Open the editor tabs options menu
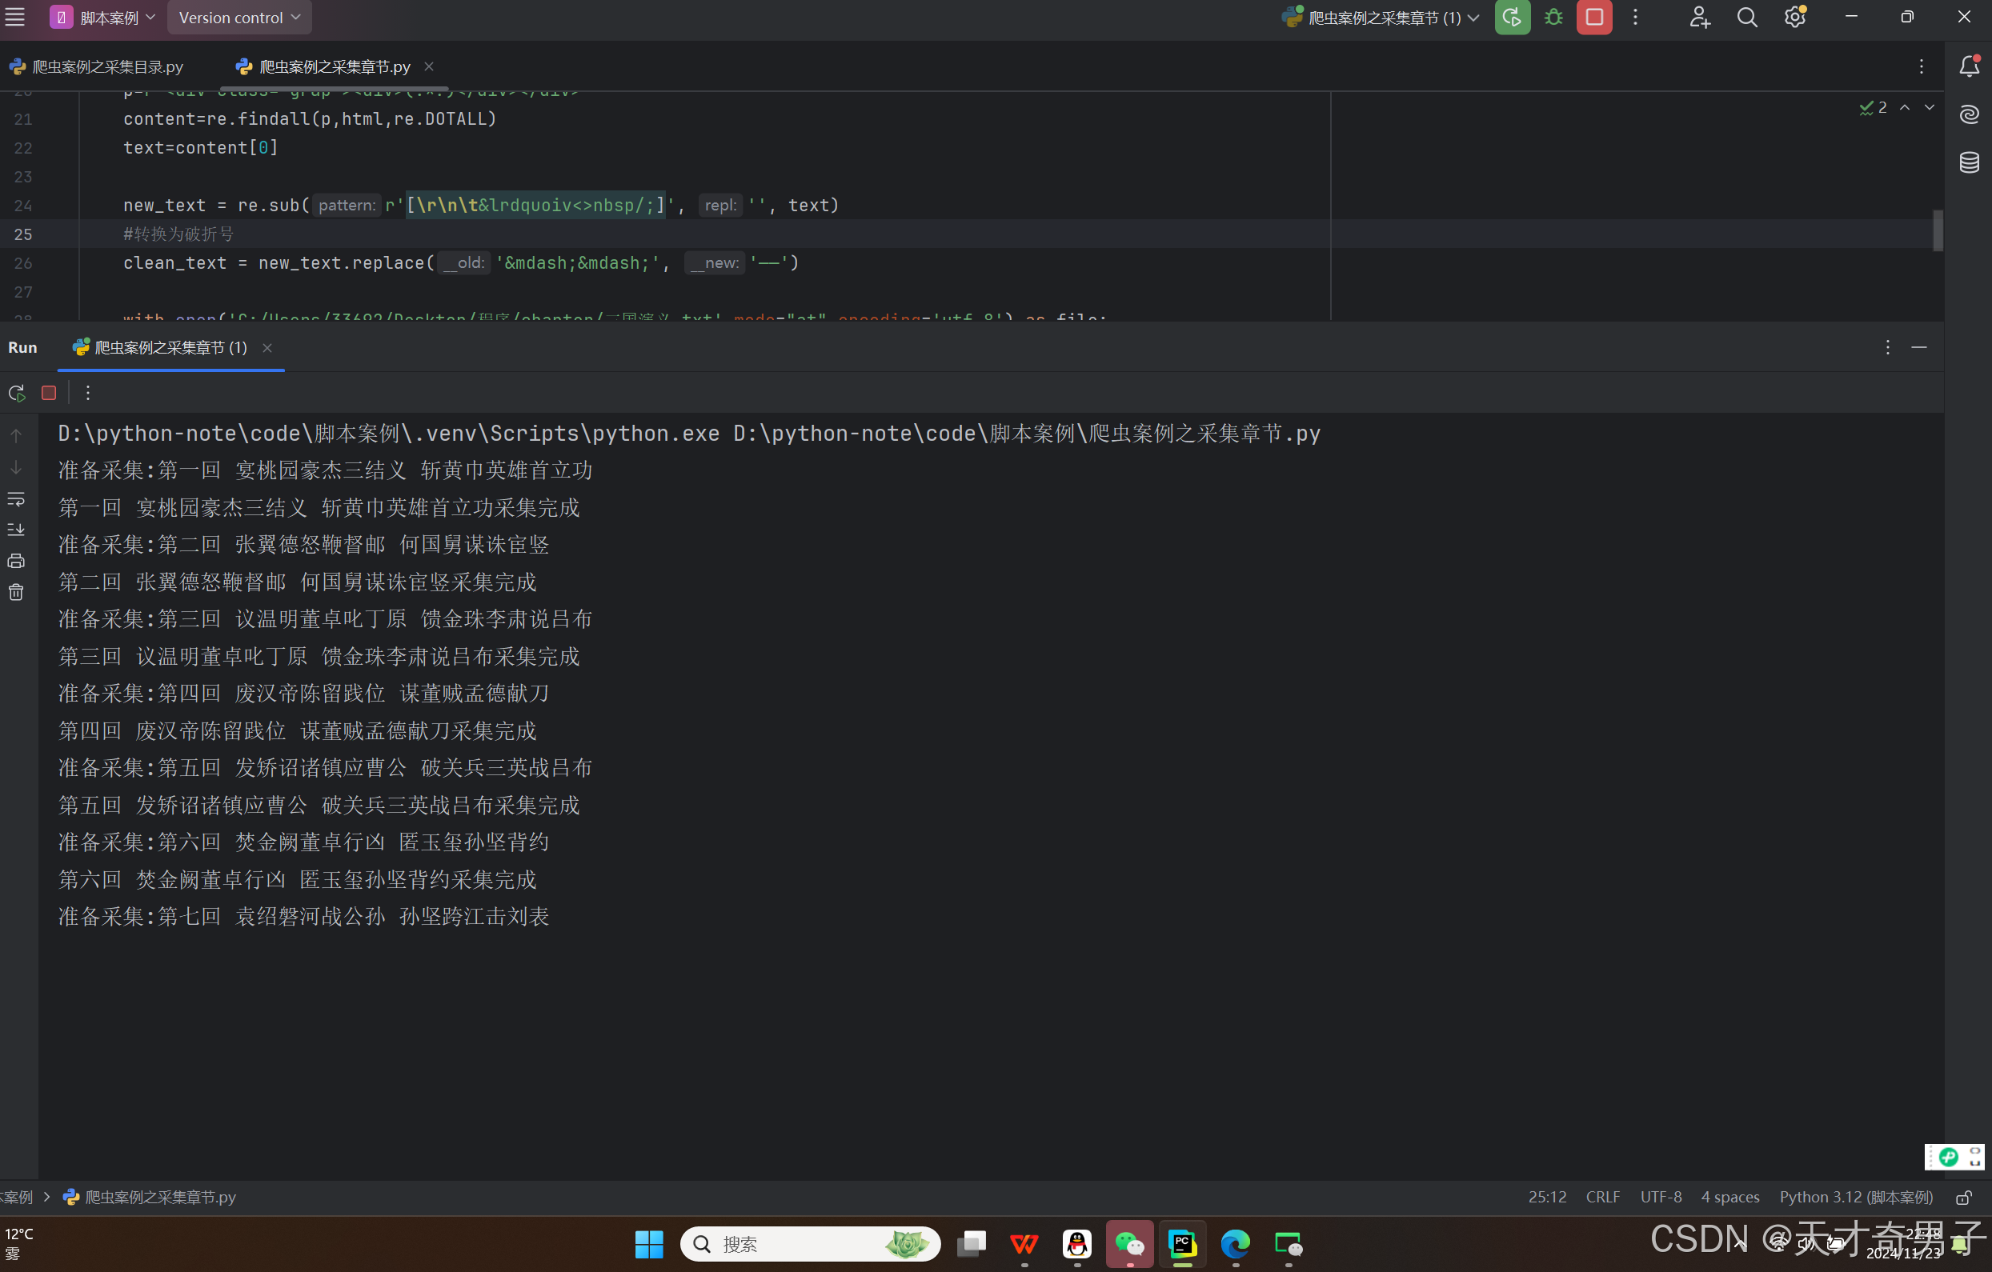This screenshot has width=1992, height=1272. [x=1921, y=66]
